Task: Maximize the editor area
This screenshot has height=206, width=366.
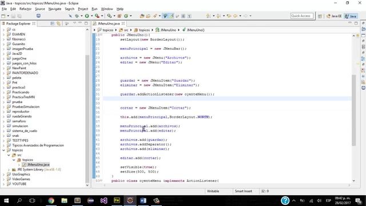Action: click(x=356, y=23)
